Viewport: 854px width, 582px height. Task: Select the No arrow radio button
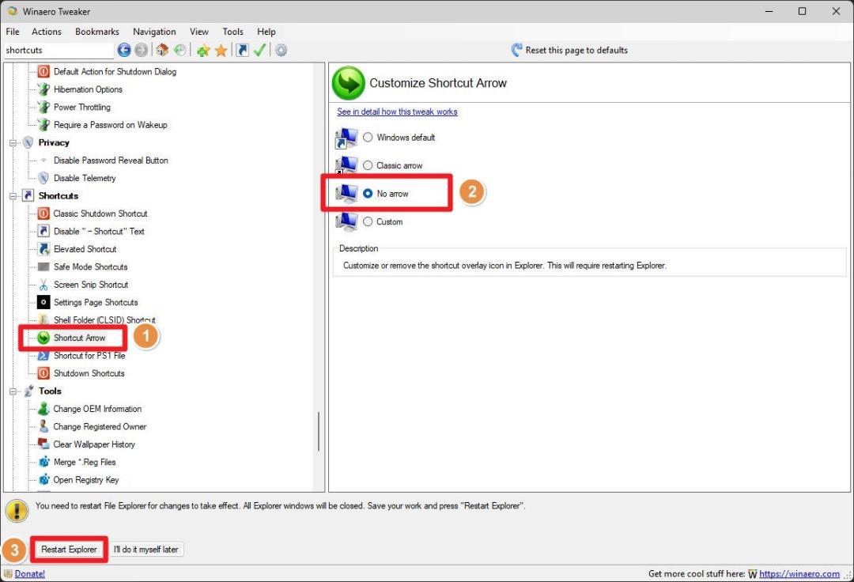(368, 193)
